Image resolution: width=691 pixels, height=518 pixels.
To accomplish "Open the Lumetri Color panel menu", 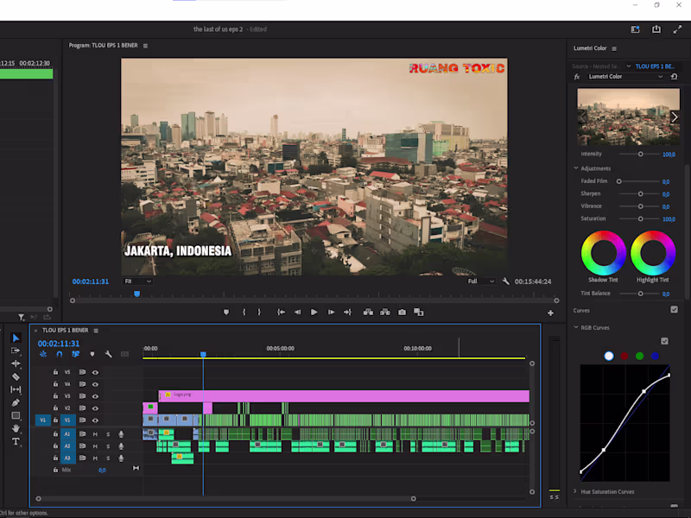I will click(x=614, y=48).
